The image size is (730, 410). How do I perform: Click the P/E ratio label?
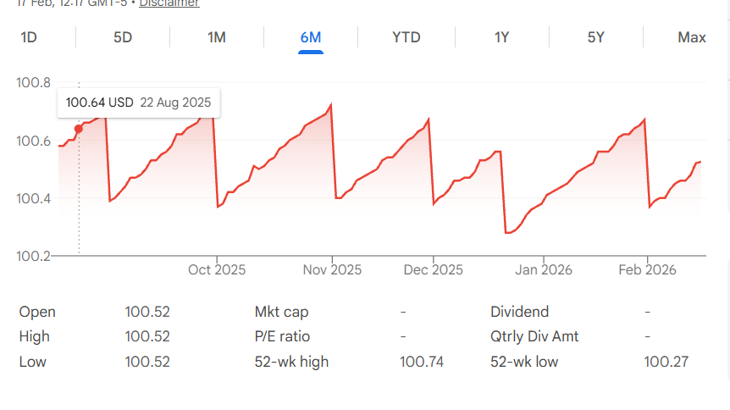click(x=281, y=336)
